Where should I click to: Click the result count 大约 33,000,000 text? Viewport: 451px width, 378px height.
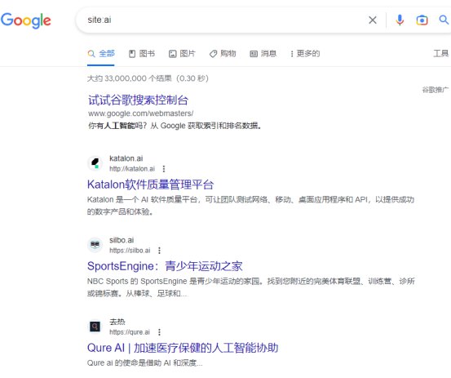click(148, 78)
